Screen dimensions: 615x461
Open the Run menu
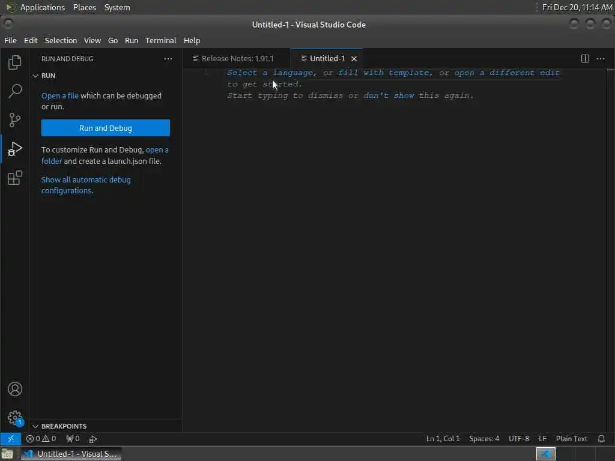click(x=132, y=40)
